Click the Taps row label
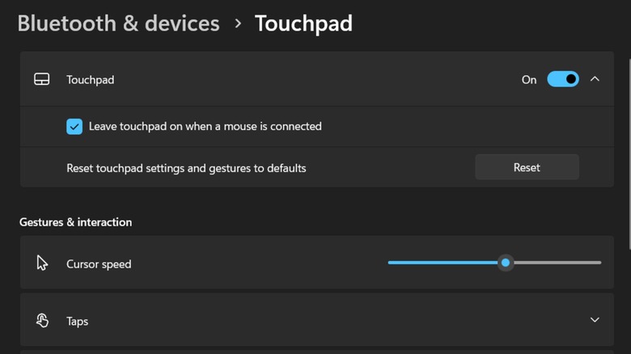Image resolution: width=631 pixels, height=354 pixels. pos(78,321)
